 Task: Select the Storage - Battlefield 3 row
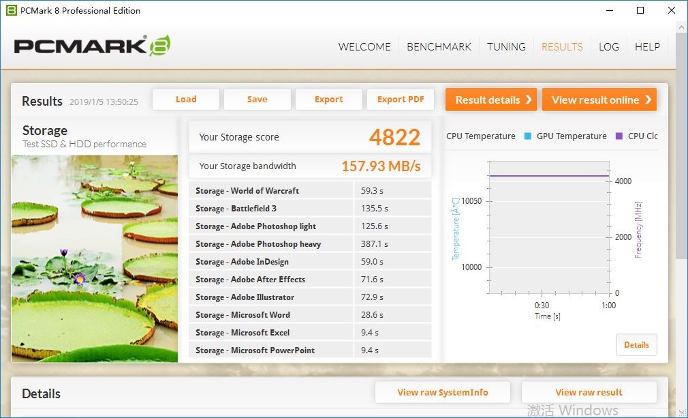tap(310, 208)
